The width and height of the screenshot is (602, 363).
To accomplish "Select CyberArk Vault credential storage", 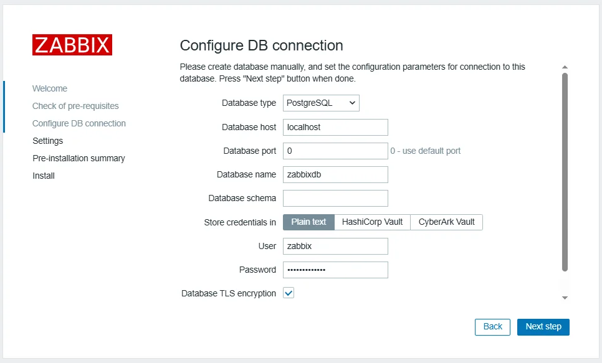I will [446, 222].
